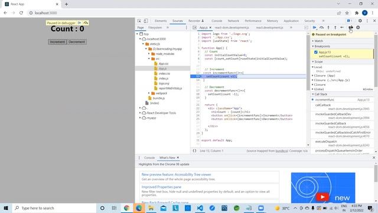Show more editor tabs chevron

click(291, 28)
